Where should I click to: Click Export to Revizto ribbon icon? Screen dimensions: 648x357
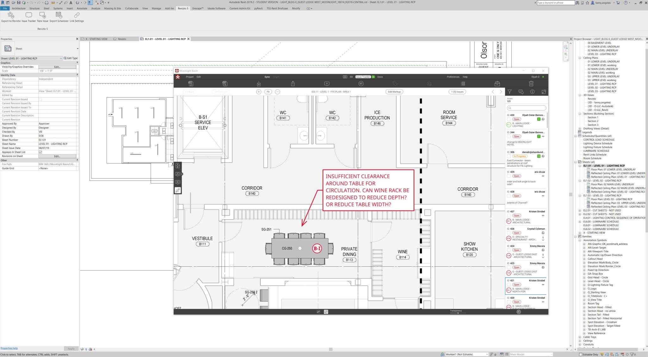tap(11, 15)
